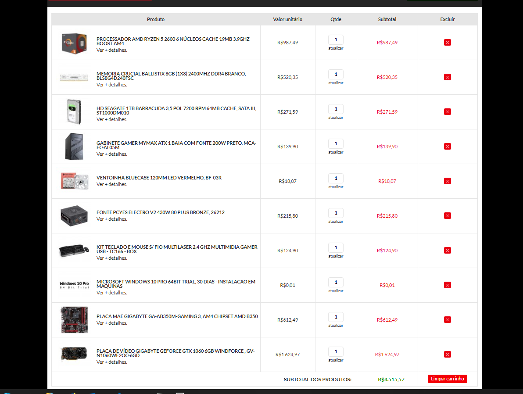Delete the Windows 10 Pro trial item
Viewport: 523px width, 394px height.
tap(447, 285)
